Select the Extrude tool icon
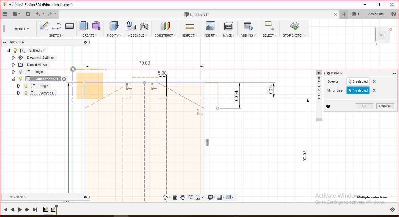Screen dimensions: 399x217 point(84,26)
